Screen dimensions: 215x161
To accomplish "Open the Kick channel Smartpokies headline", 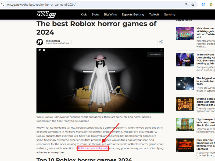I will [x=206, y=144].
